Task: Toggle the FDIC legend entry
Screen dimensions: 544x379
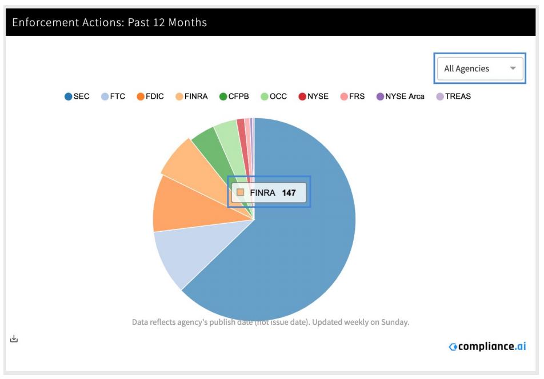Action: [x=150, y=96]
